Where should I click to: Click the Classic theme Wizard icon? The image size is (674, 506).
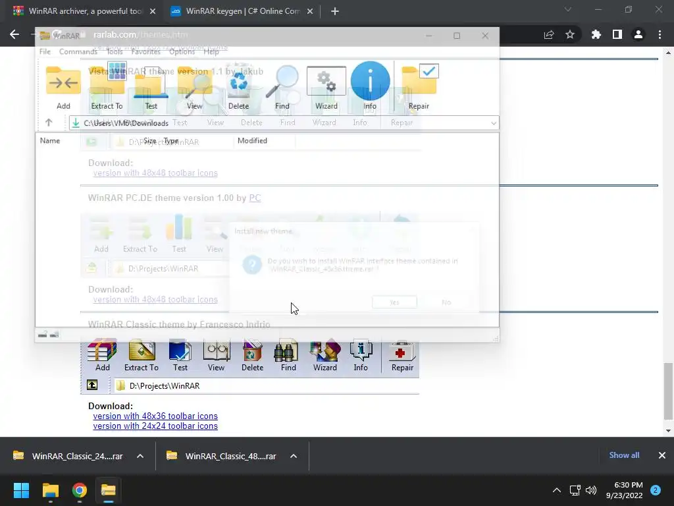click(325, 356)
